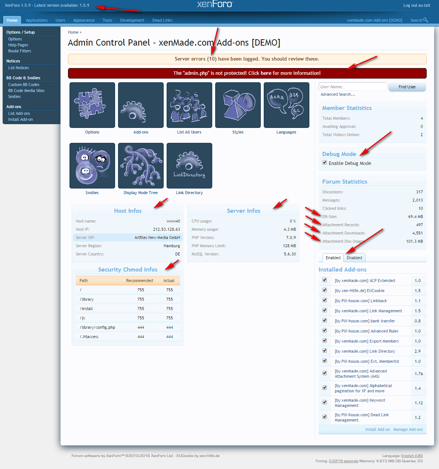Image resolution: width=439 pixels, height=469 pixels.
Task: Click the Server ISP row
Action: click(128, 237)
